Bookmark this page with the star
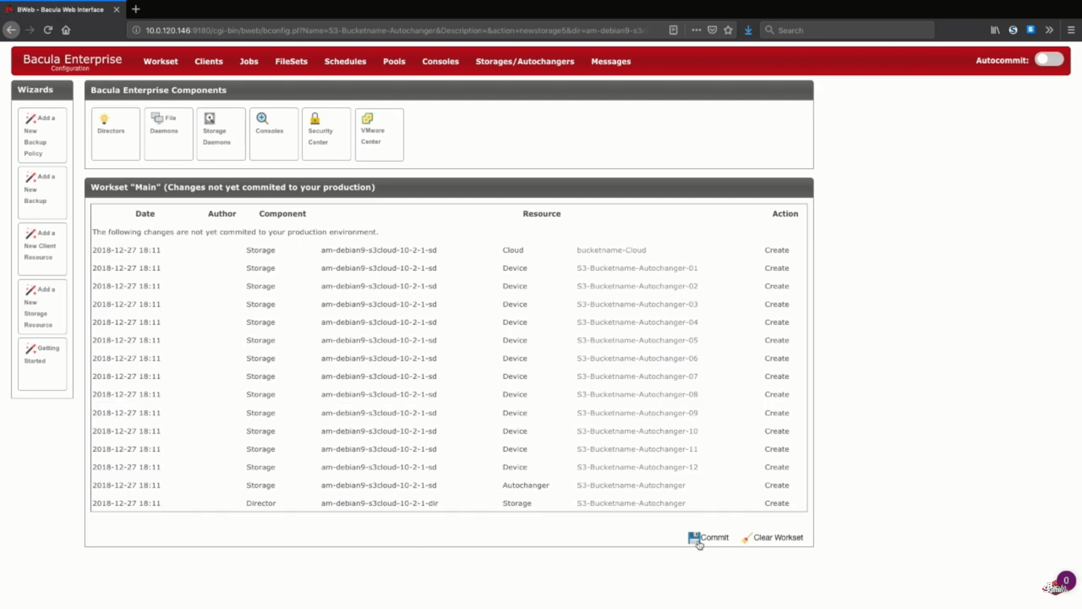The height and width of the screenshot is (609, 1082). point(728,30)
